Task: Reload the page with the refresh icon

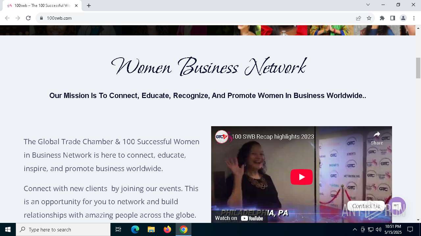Action: (28, 18)
